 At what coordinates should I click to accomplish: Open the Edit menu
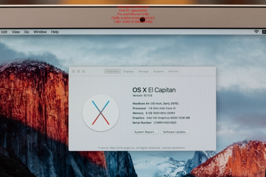click(x=4, y=32)
